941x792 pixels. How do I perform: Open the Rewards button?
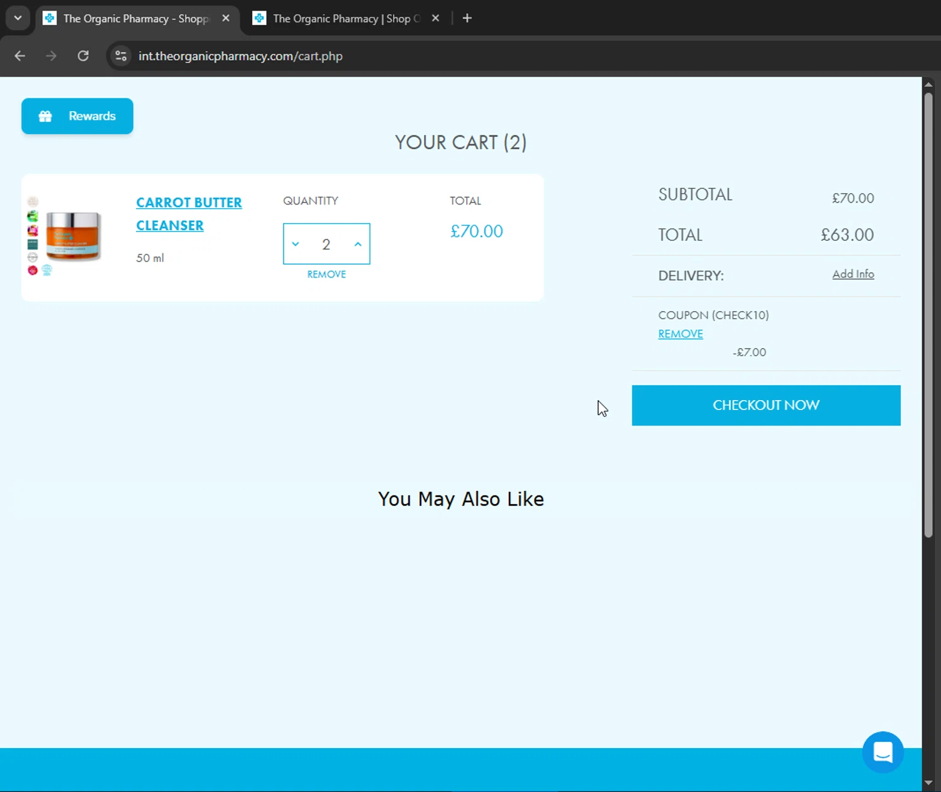tap(77, 116)
